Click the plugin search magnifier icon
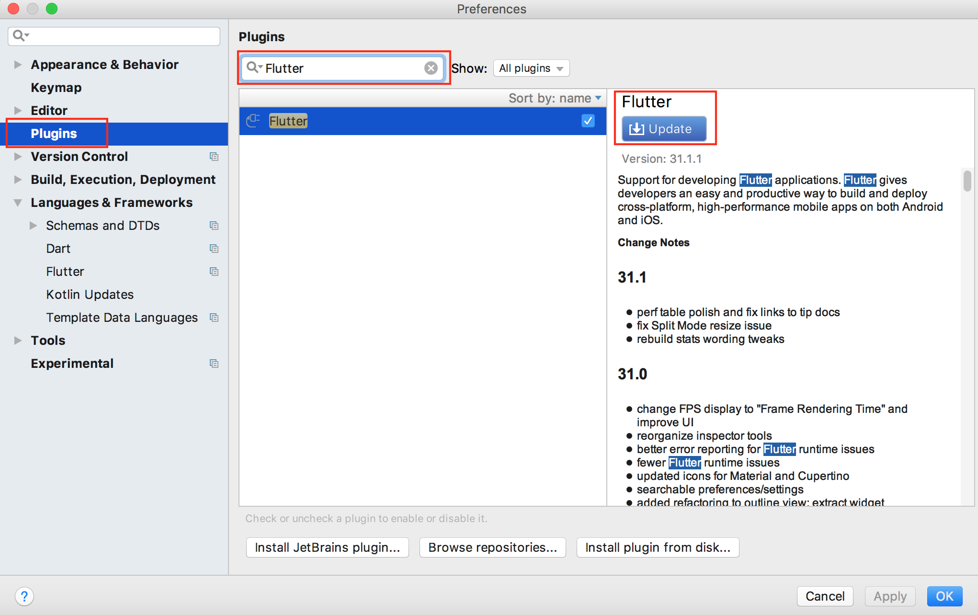Image resolution: width=978 pixels, height=615 pixels. coord(252,68)
